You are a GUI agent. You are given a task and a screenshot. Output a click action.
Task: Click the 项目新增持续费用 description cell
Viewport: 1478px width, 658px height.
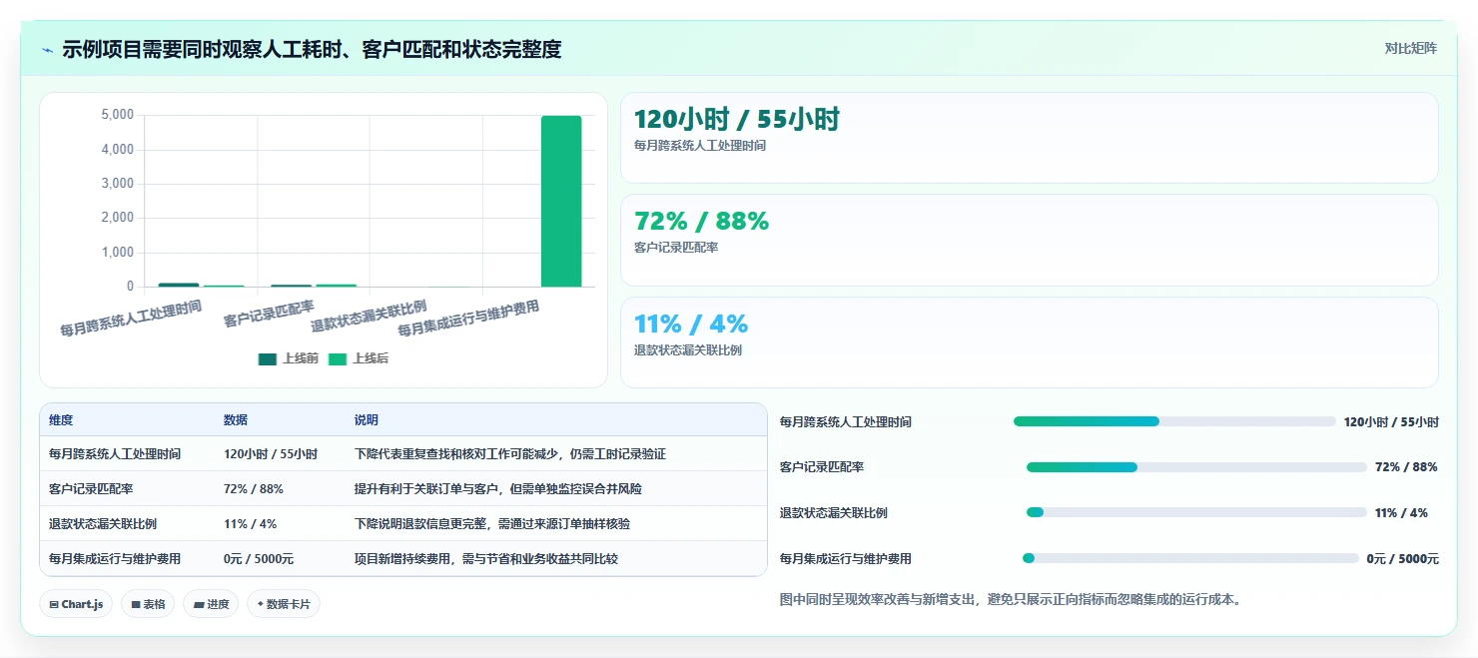(x=486, y=559)
